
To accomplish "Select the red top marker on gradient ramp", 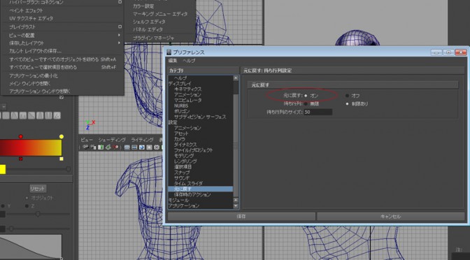I will [x=21, y=136].
